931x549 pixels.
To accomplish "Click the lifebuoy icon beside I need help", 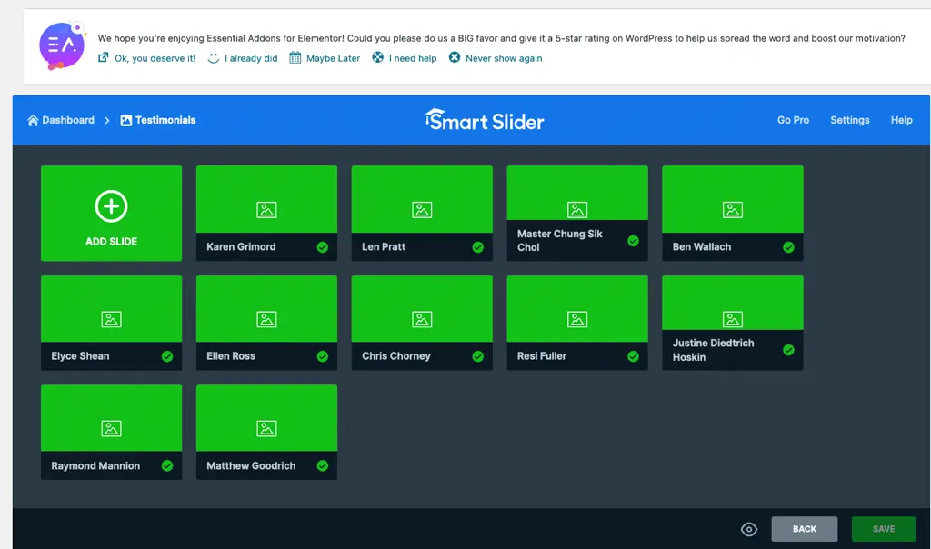I will [x=377, y=57].
